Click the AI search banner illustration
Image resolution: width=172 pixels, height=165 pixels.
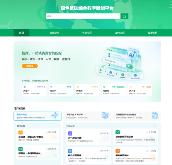[120, 63]
